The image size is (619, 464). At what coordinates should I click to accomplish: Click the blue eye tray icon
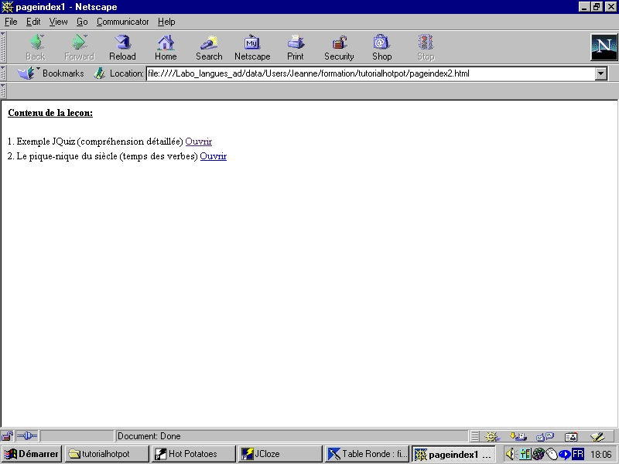[565, 455]
